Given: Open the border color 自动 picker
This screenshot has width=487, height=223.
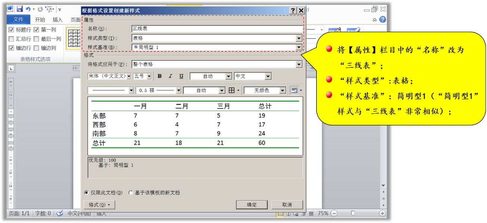Looking at the screenshot, I should [204, 90].
